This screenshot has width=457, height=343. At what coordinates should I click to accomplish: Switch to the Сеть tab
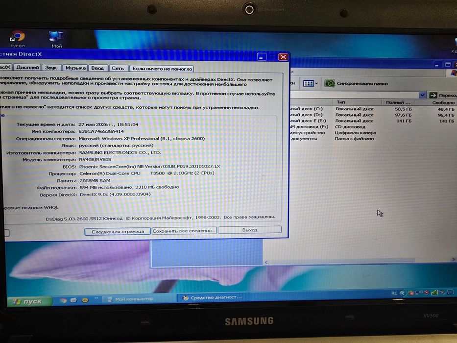[x=118, y=68]
